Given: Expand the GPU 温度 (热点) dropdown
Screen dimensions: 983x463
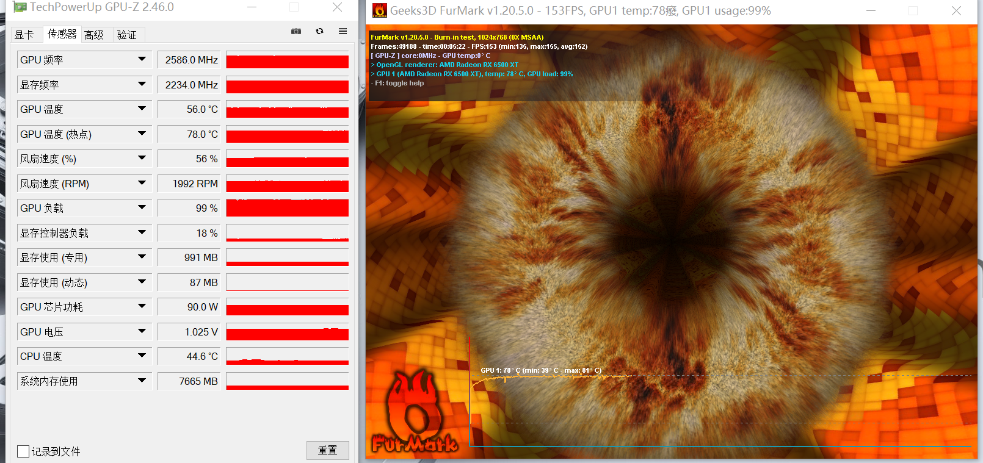Looking at the screenshot, I should coord(142,134).
